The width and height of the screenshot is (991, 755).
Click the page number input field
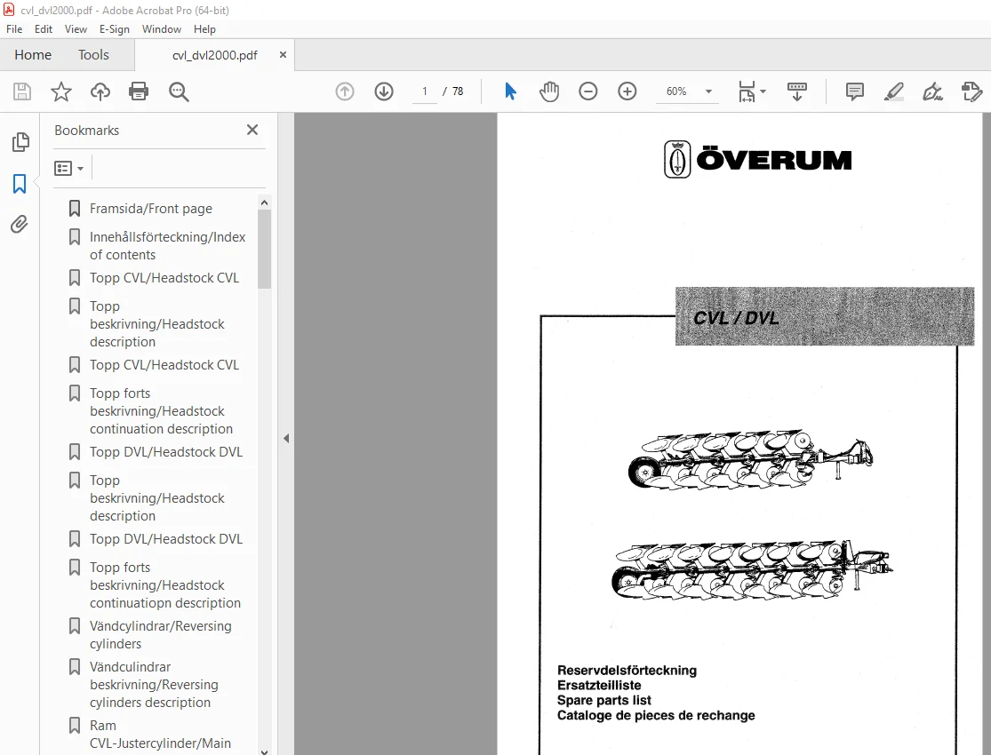[425, 91]
